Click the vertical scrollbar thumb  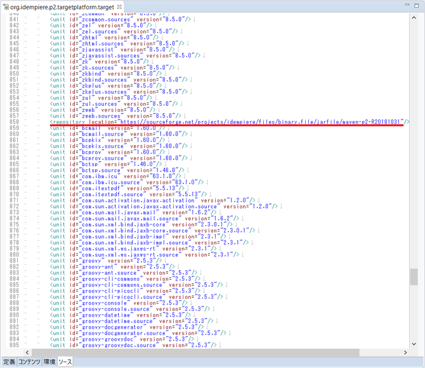coord(414,277)
